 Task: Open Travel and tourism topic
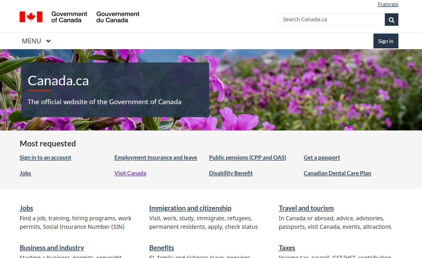[306, 208]
